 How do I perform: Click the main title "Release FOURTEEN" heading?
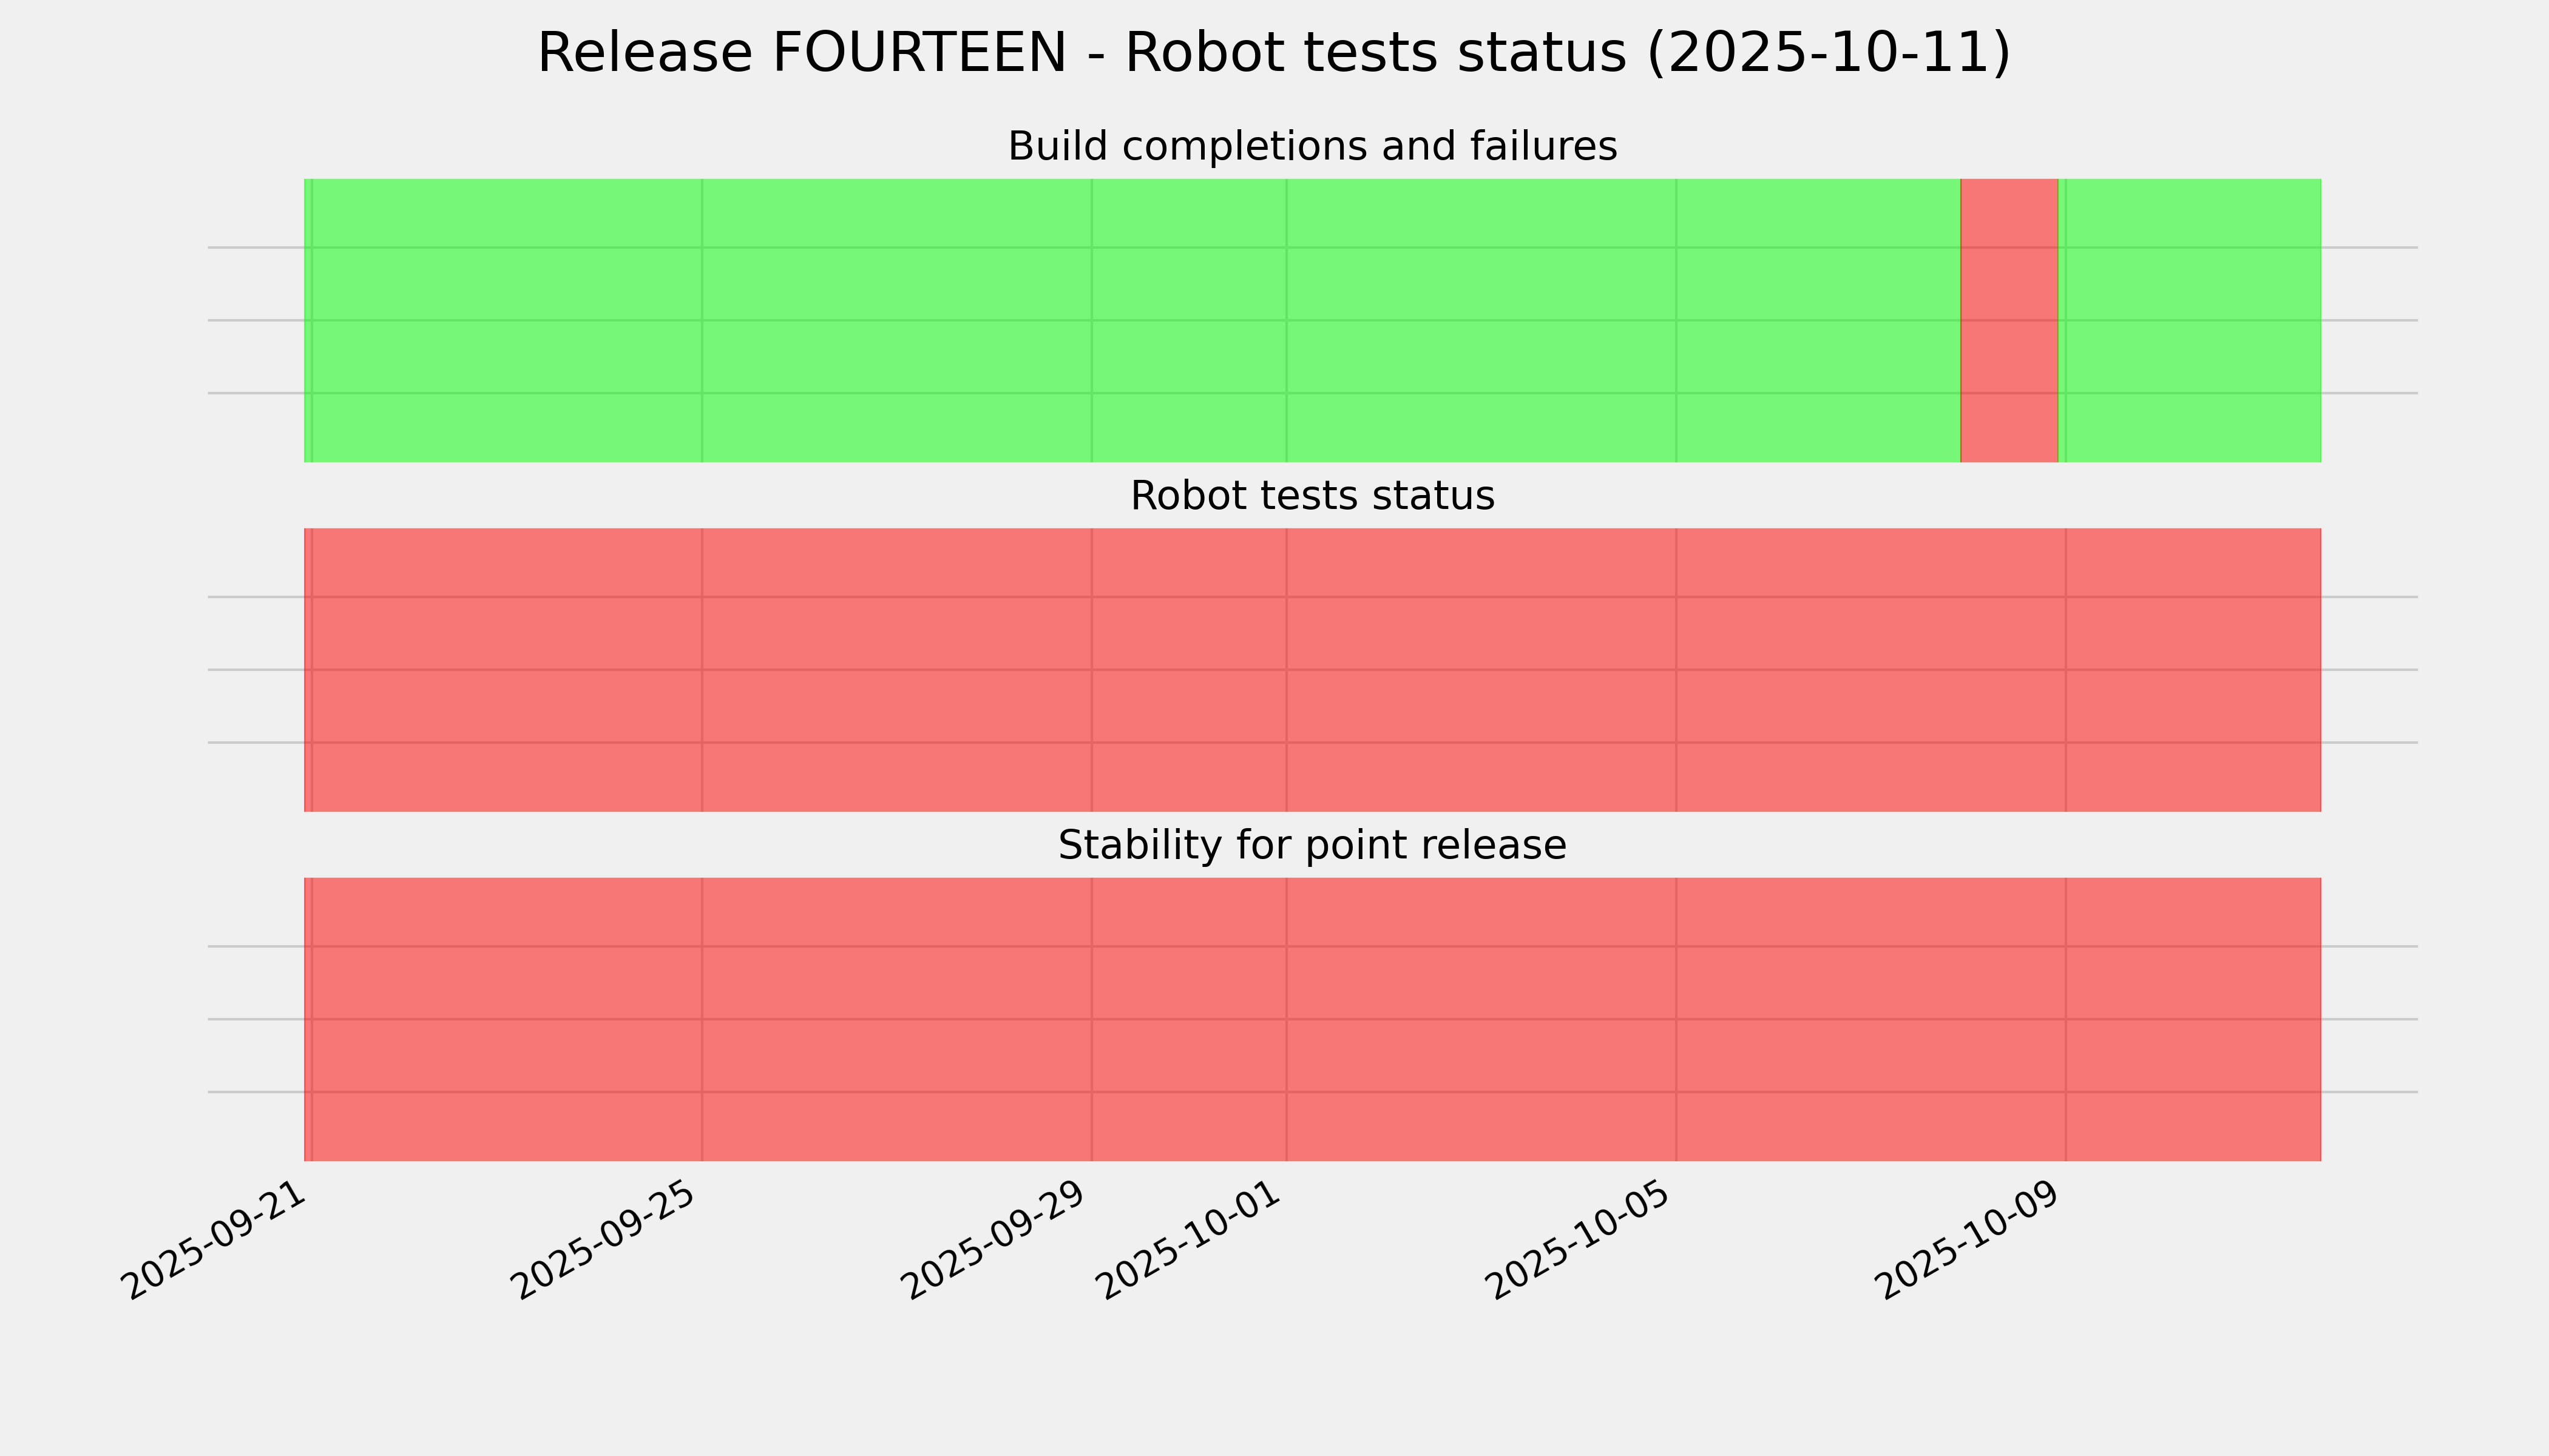[1273, 54]
